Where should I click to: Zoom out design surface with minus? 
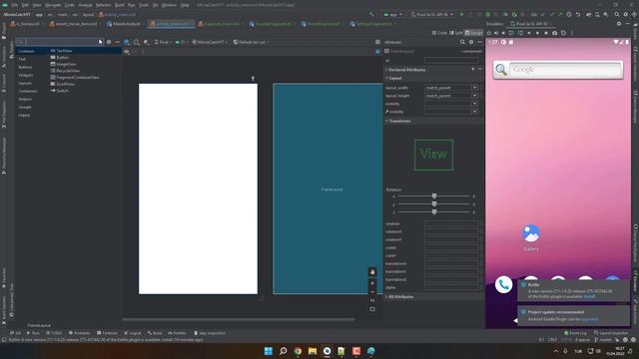pos(372,292)
